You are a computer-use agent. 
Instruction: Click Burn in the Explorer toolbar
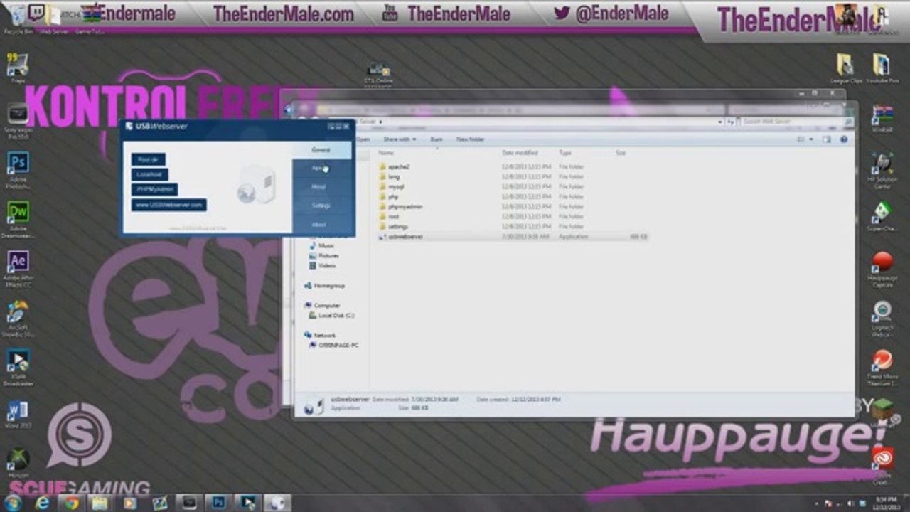point(437,139)
